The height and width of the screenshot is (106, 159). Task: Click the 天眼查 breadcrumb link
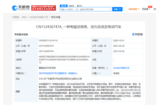15,17
